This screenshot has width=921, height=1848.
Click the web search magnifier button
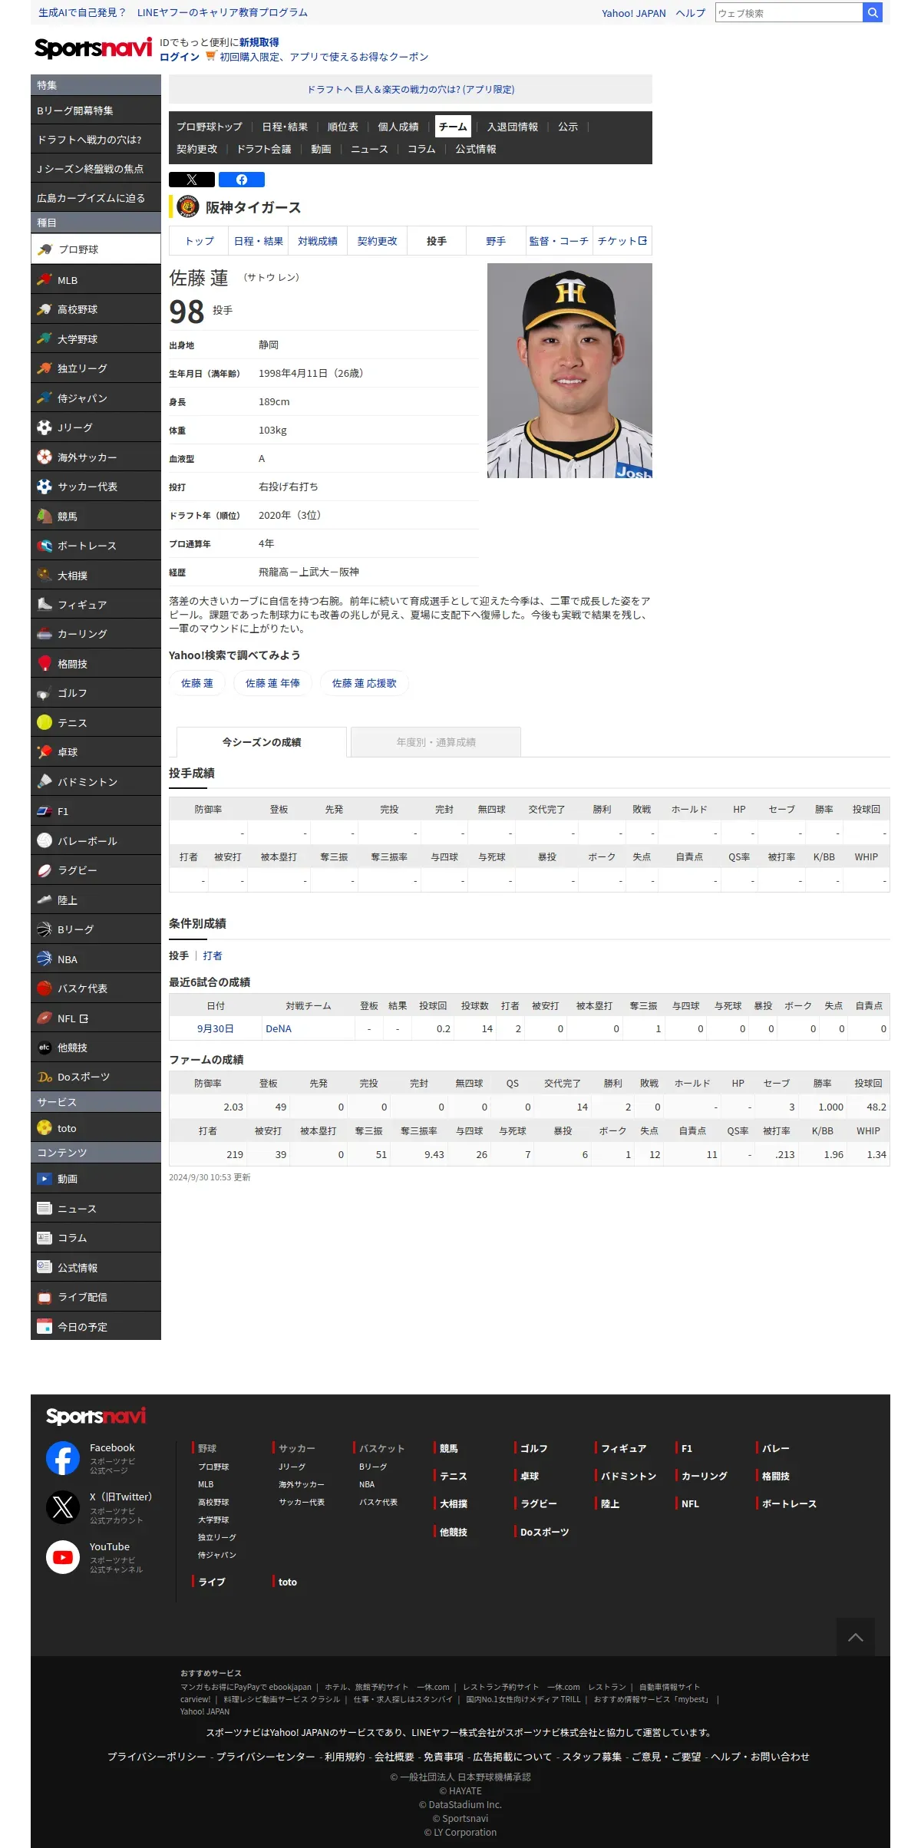[x=873, y=12]
